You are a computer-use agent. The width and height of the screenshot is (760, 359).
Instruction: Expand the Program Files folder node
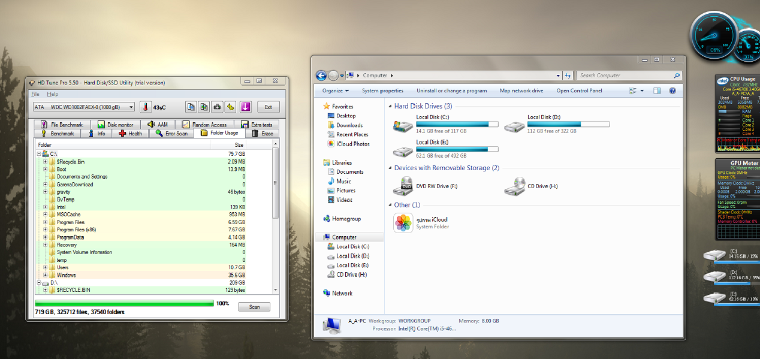[x=45, y=222]
